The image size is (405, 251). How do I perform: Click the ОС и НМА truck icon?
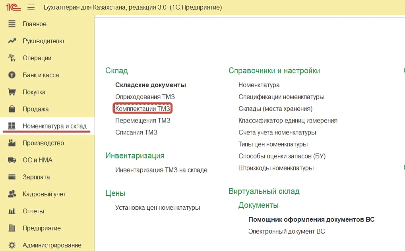pyautogui.click(x=12, y=160)
